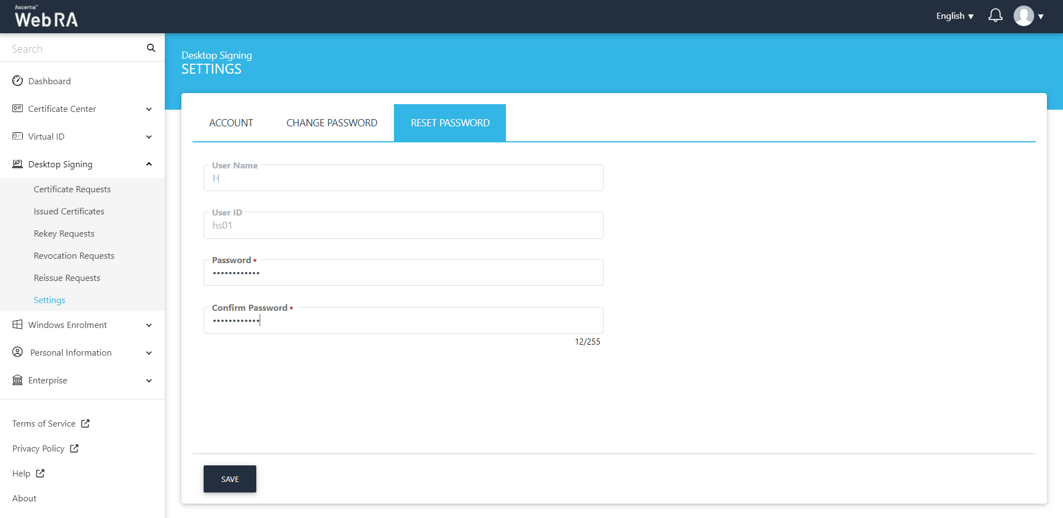The width and height of the screenshot is (1063, 518).
Task: Switch to the Change Password tab
Action: pos(332,123)
